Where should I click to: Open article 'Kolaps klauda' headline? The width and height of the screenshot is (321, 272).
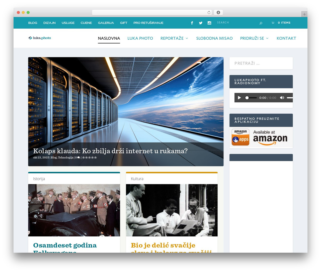coord(110,151)
